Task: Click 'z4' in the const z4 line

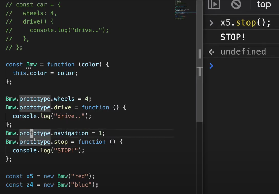Action: pyautogui.click(x=30, y=185)
